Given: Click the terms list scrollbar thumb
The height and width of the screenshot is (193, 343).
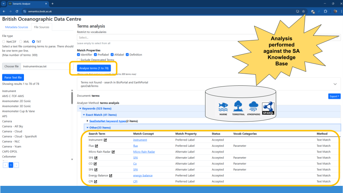Looking at the screenshot, I should [x=72, y=98].
